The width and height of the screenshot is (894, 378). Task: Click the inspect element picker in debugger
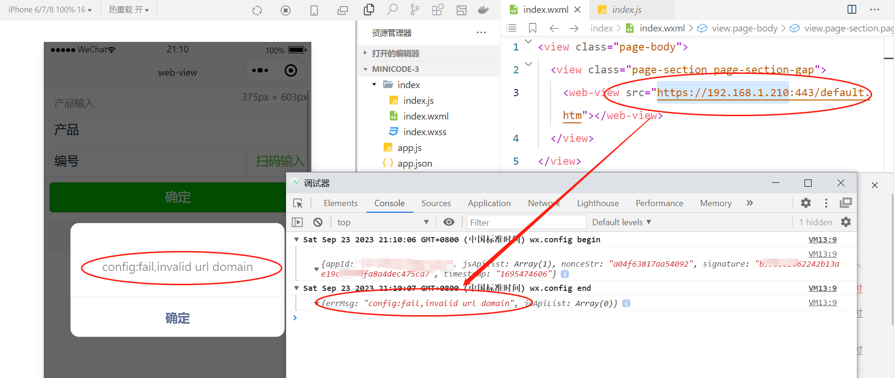[x=298, y=203]
